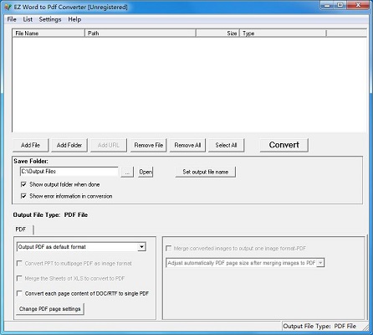Select the PDF tab

[21, 229]
